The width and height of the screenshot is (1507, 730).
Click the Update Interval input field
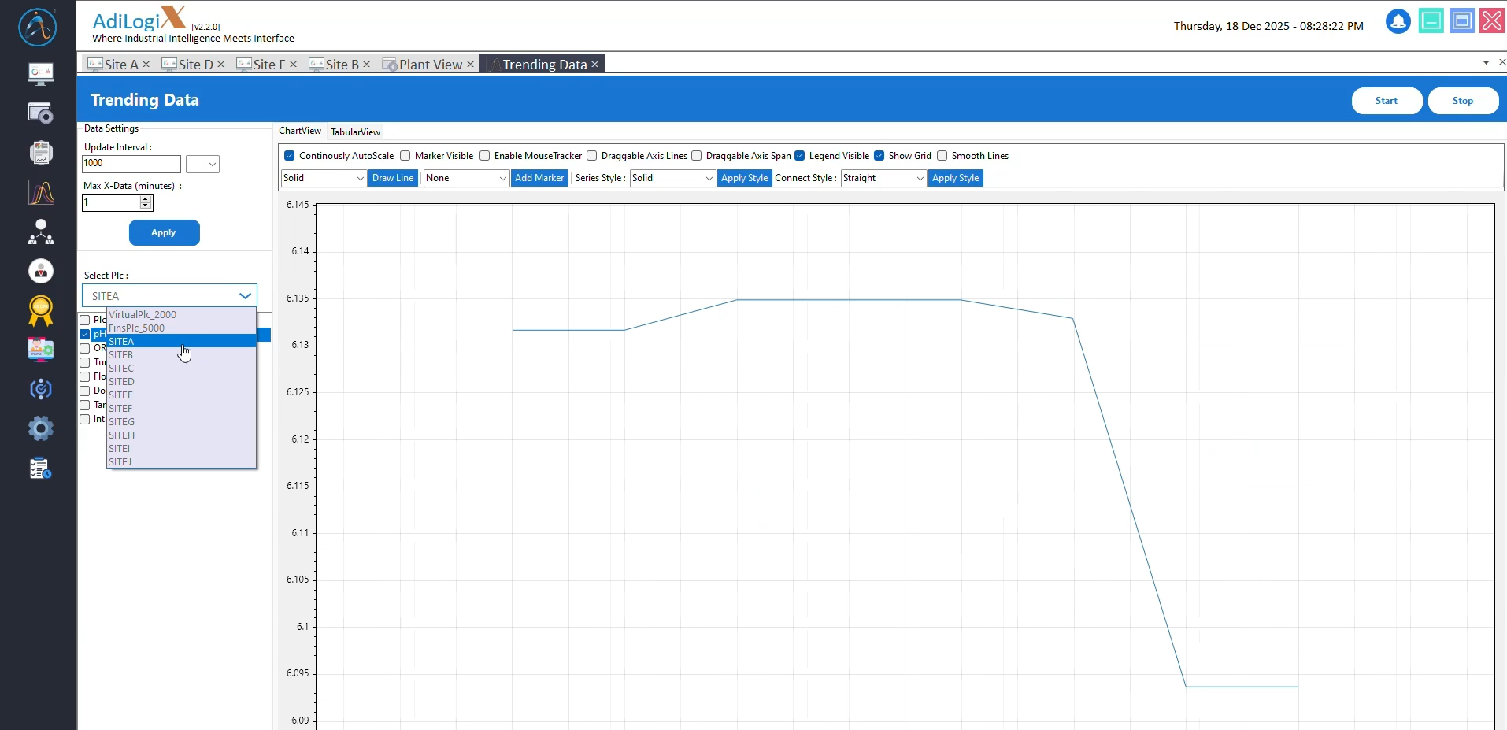[x=131, y=164]
